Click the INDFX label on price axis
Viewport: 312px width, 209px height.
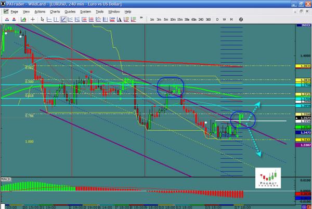304,25
